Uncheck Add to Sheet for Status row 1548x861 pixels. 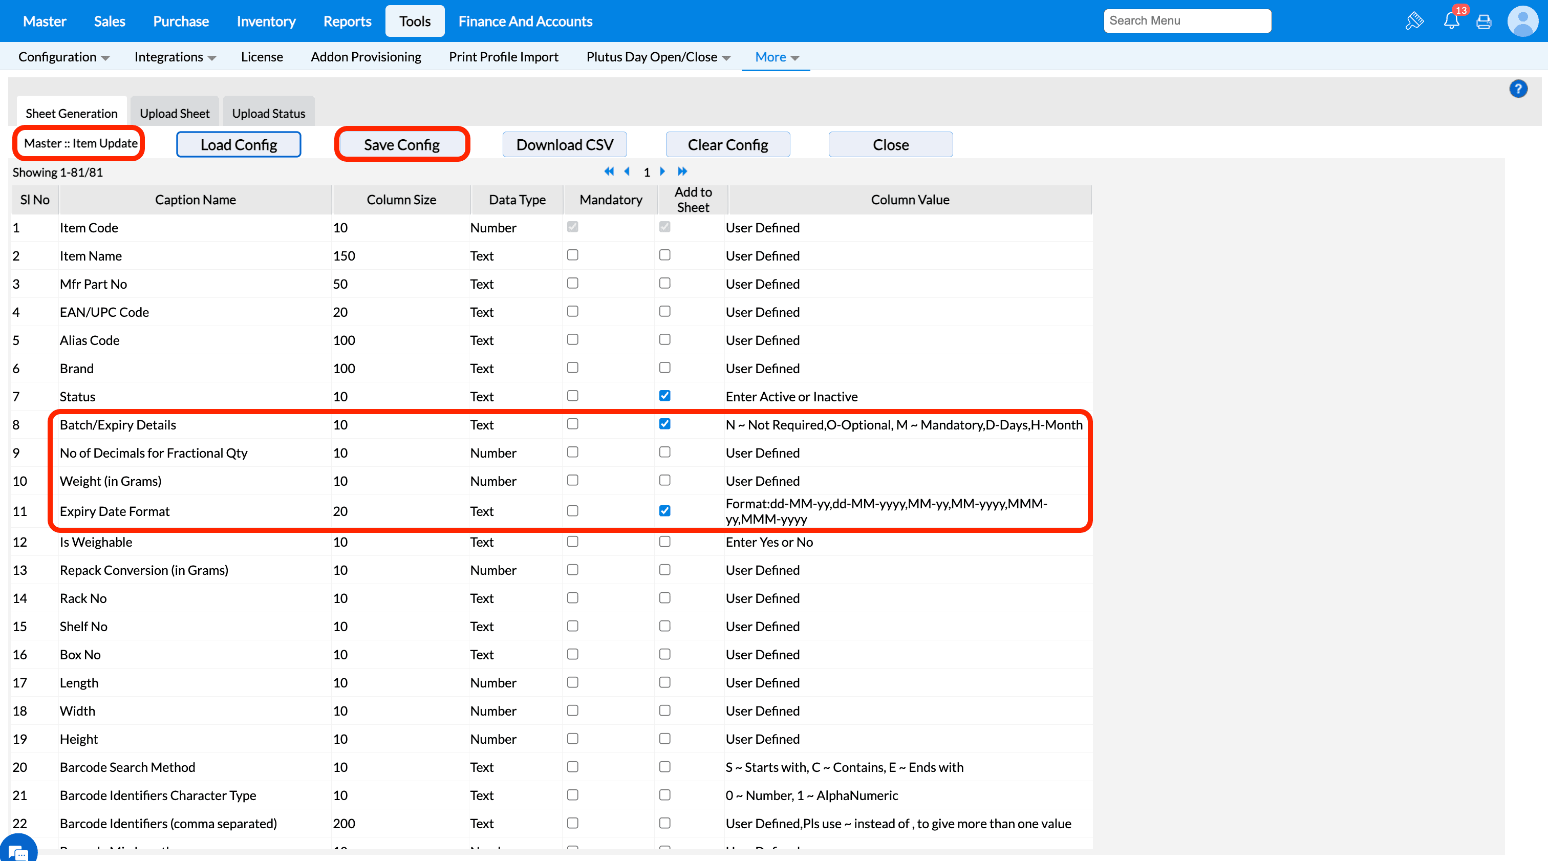pyautogui.click(x=664, y=396)
